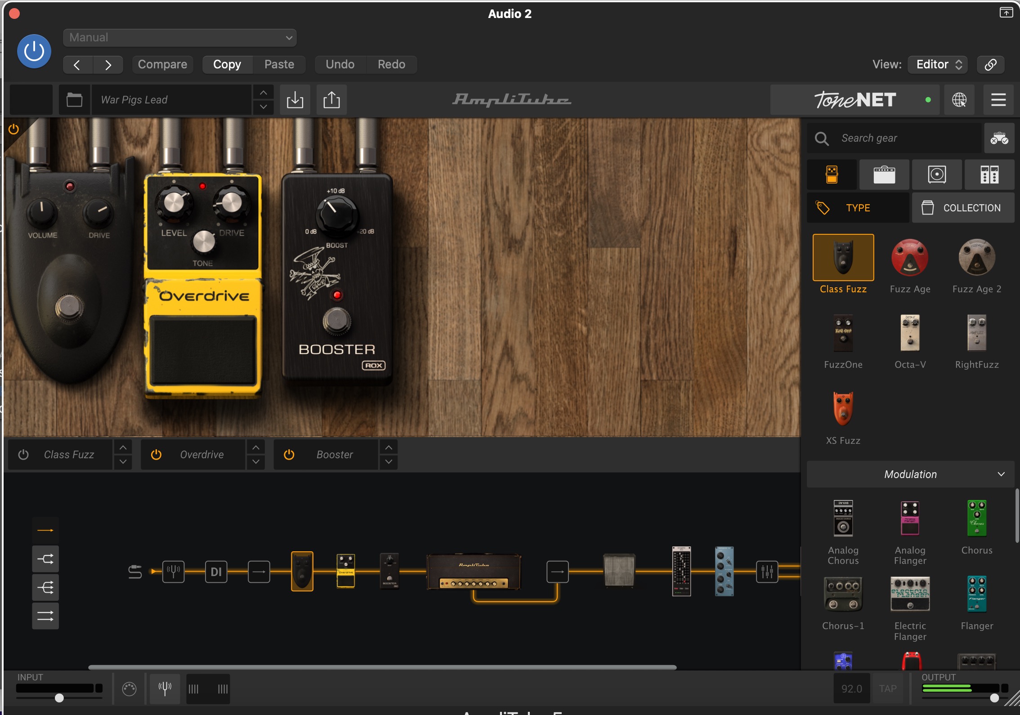Switch to the COLLECTION filter tab
Viewport: 1020px width, 715px height.
[963, 208]
